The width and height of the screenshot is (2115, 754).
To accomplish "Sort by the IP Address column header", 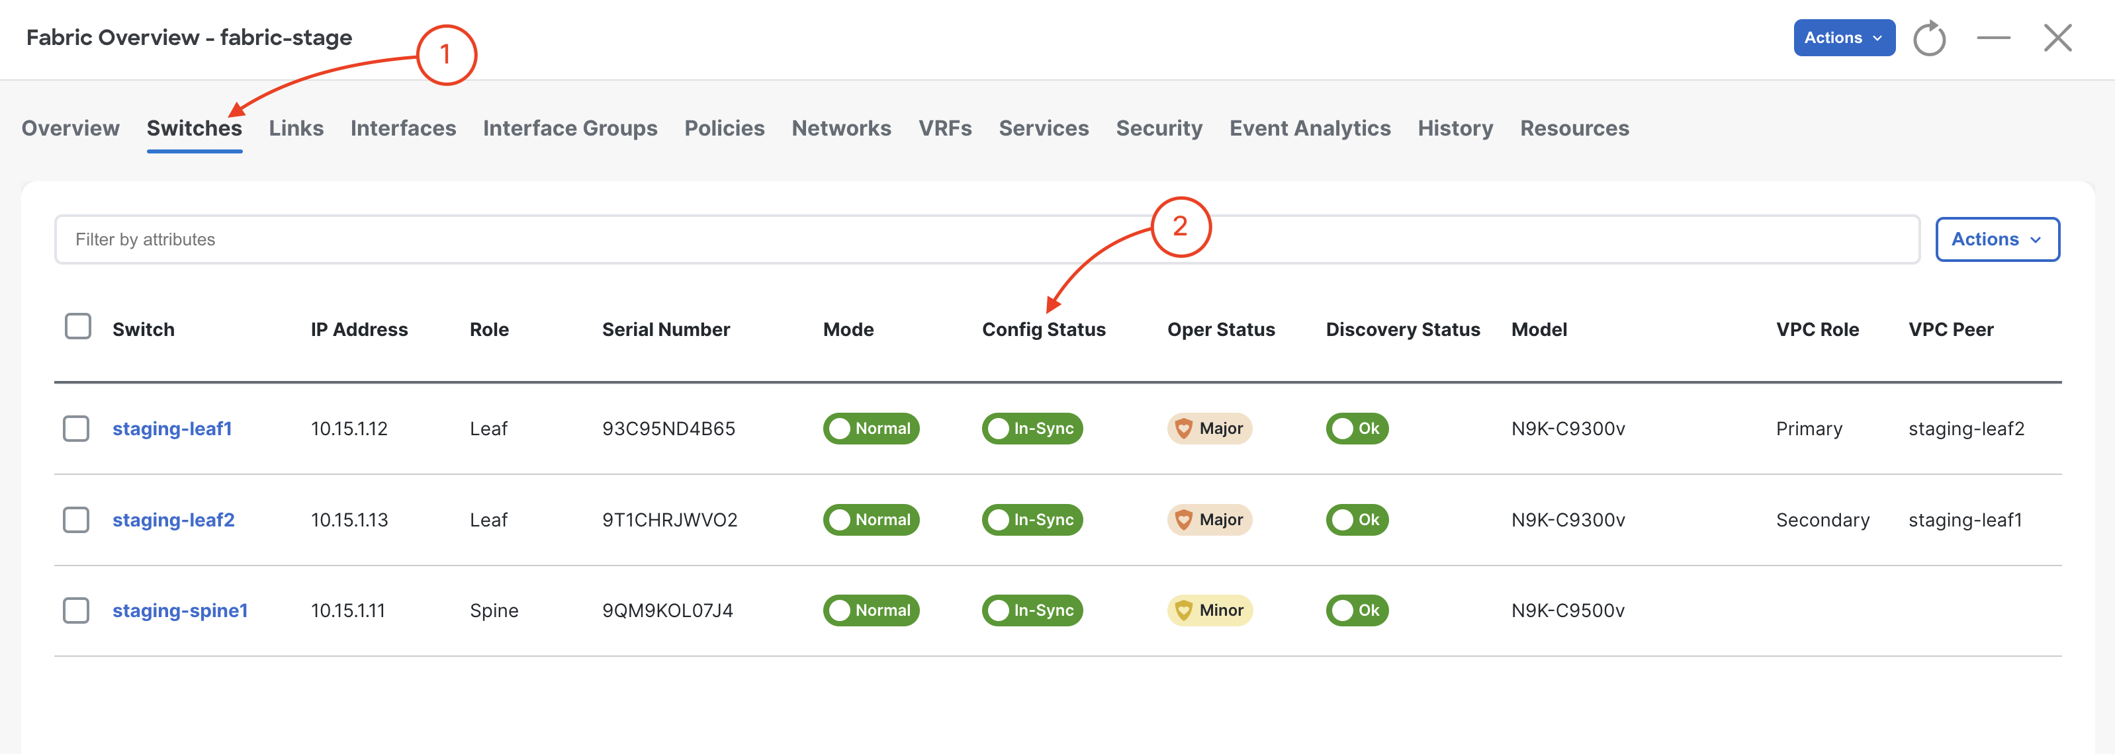I will point(359,329).
